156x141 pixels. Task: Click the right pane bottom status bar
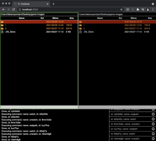(x=117, y=107)
